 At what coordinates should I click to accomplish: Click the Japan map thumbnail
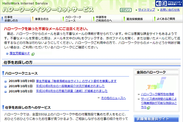(x=156, y=83)
